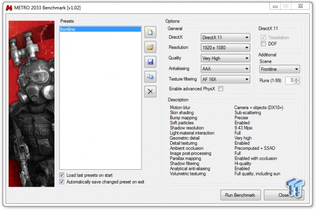Enable advanced PhysX checkbox
This screenshot has height=210, width=316.
221,89
